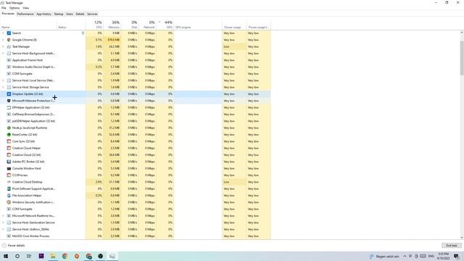The height and width of the screenshot is (261, 464).
Task: Click the Google Chrome process icon
Action: pyautogui.click(x=9, y=40)
